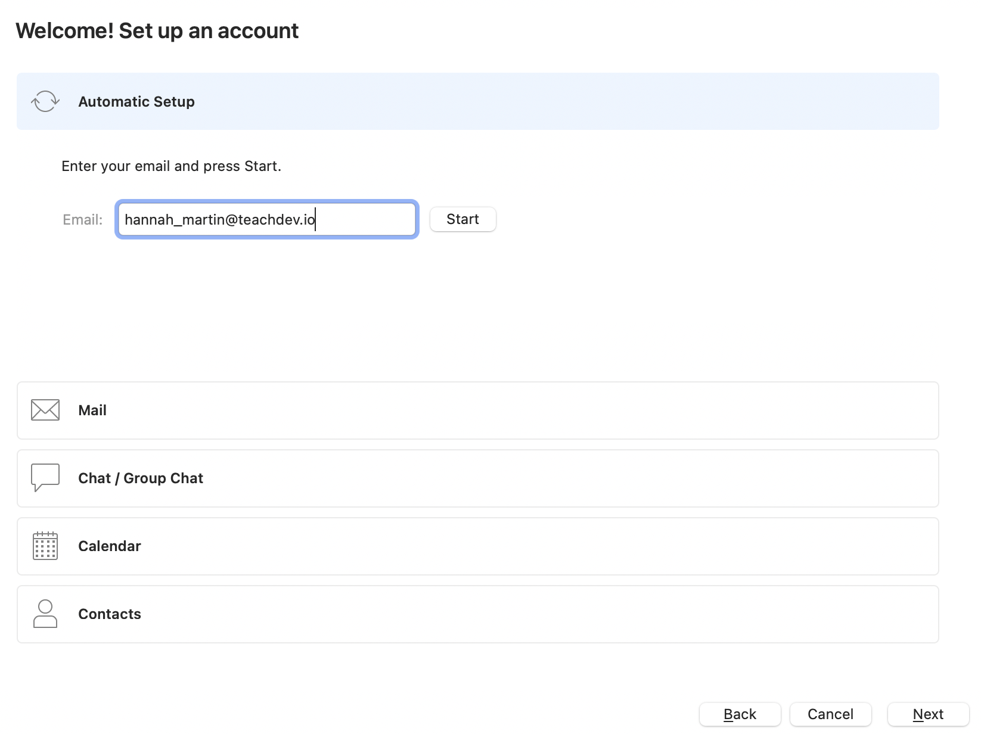Click the Back button
Image resolution: width=981 pixels, height=734 pixels.
tap(740, 714)
